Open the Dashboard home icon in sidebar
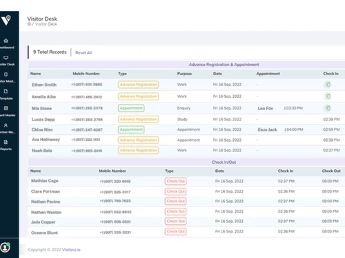The height and width of the screenshot is (258, 345). tap(6, 41)
